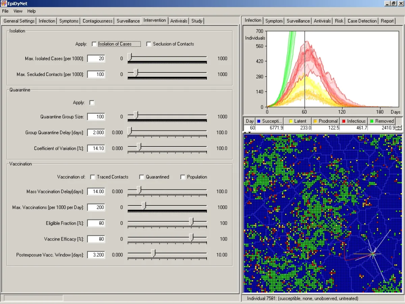
Task: Open the File menu
Action: [x=5, y=11]
